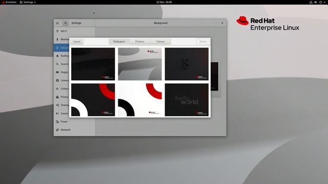Click the Select button in wallpaper dialog
The image size is (328, 184).
click(x=203, y=41)
